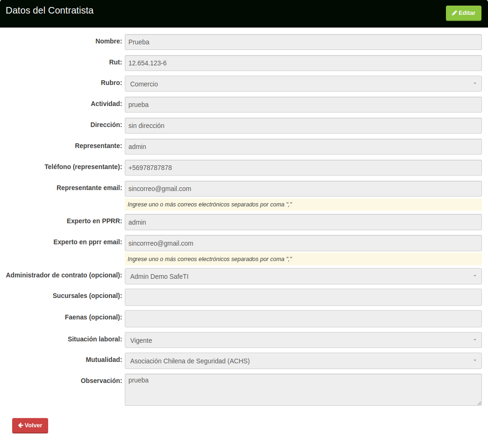
Task: Click the Actividad text field
Action: click(303, 105)
